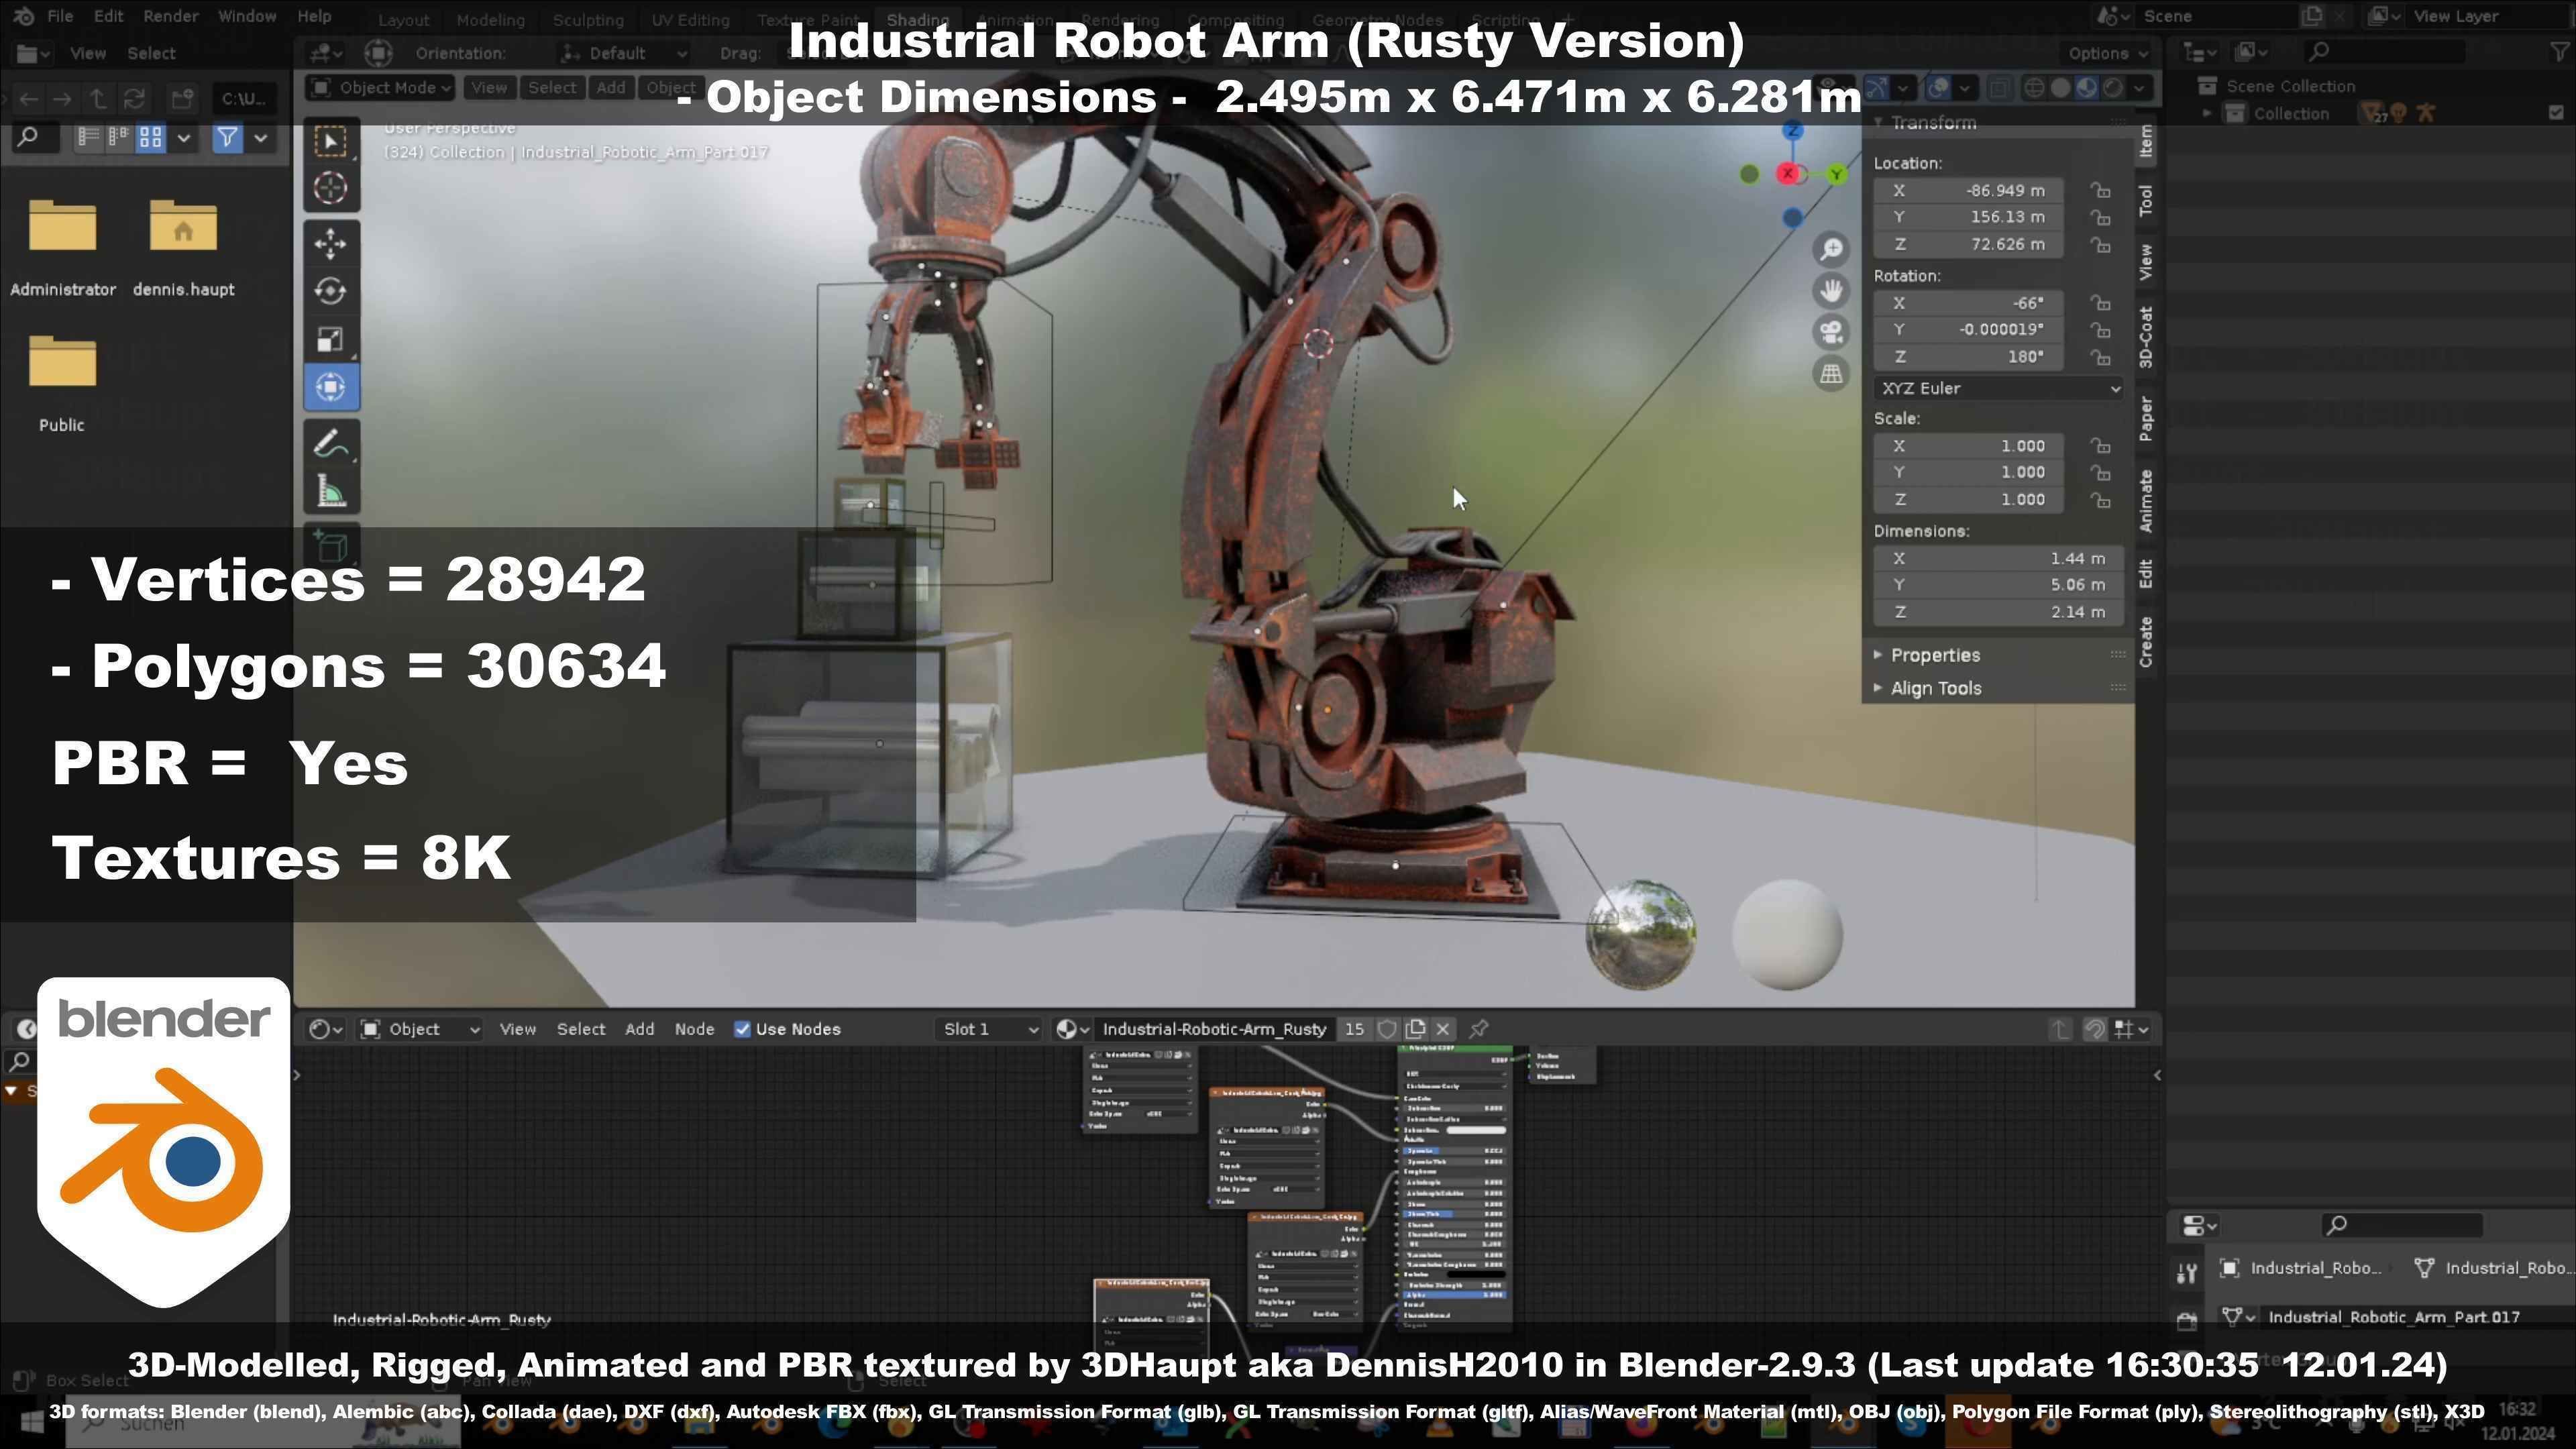Toggle camera view icon

pos(1831,332)
